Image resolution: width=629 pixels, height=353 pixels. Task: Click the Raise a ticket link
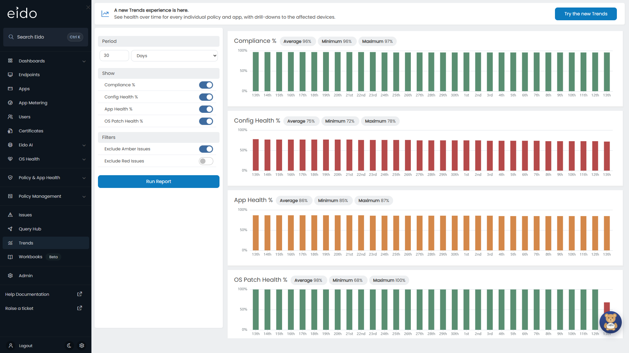click(19, 308)
